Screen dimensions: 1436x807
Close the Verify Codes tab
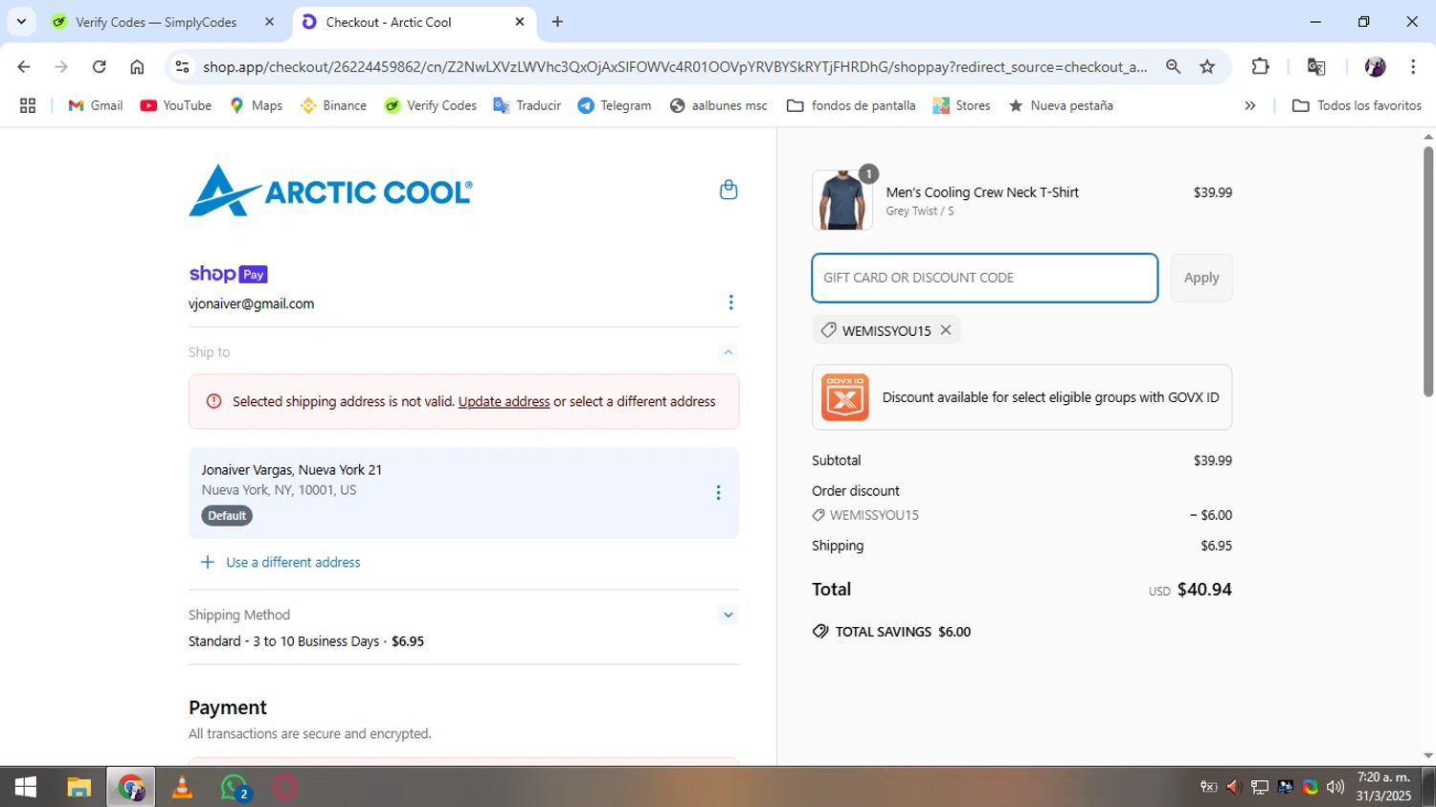coord(270,21)
